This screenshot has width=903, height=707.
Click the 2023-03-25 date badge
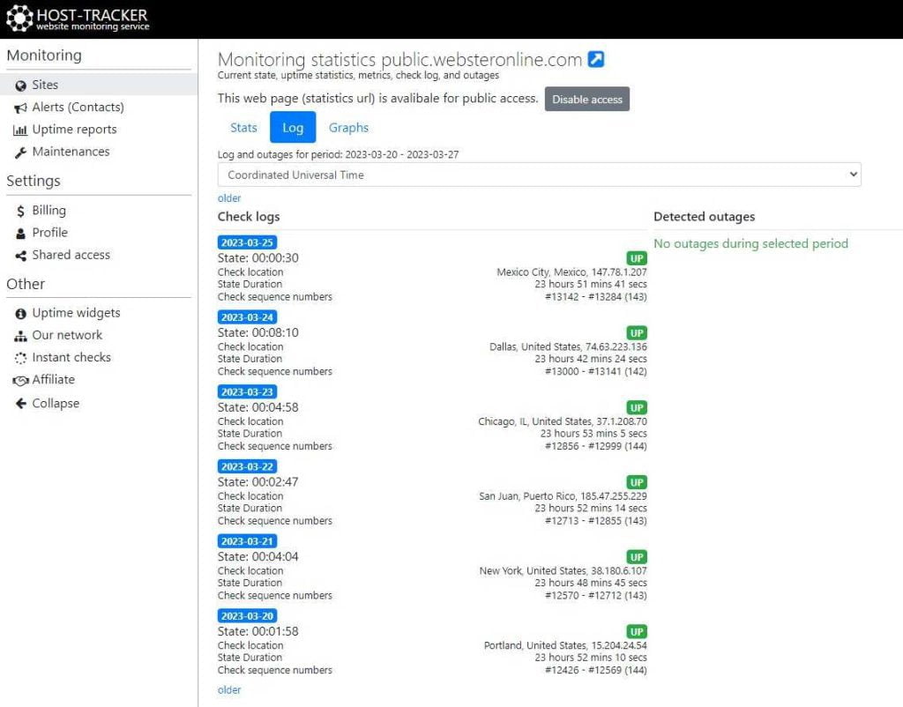247,242
